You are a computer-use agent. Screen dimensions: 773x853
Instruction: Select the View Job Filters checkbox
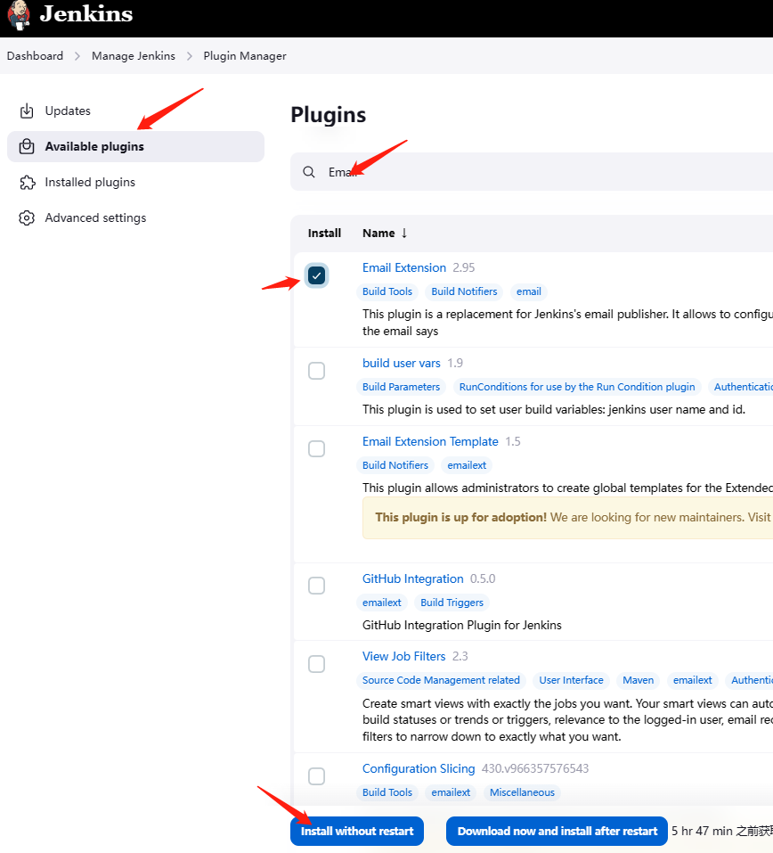pos(316,664)
